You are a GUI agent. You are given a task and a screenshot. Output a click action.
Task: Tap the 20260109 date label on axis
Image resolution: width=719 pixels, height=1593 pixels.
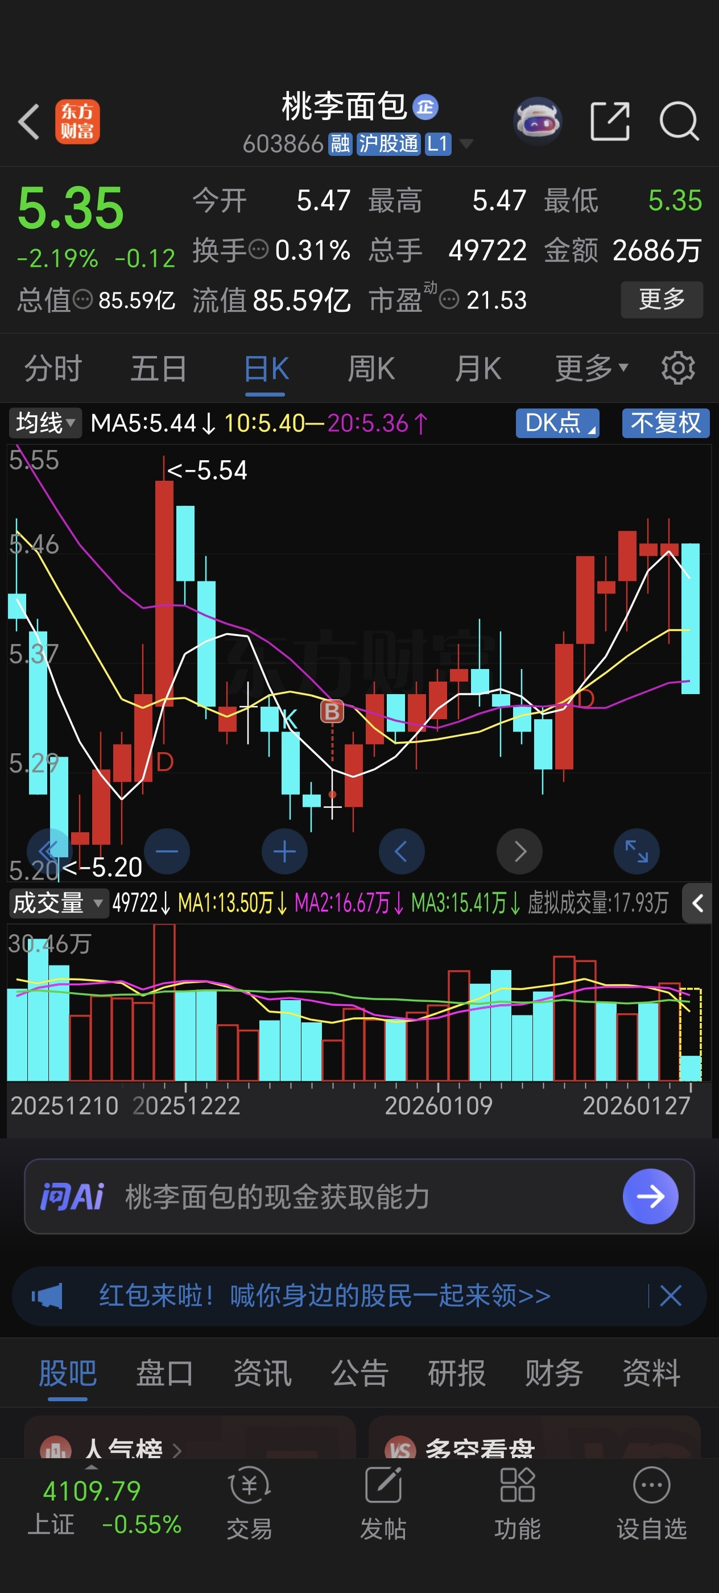(439, 1105)
